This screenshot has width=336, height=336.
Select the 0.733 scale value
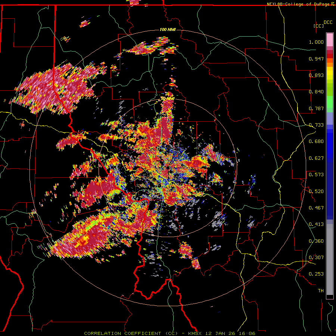pyautogui.click(x=316, y=125)
